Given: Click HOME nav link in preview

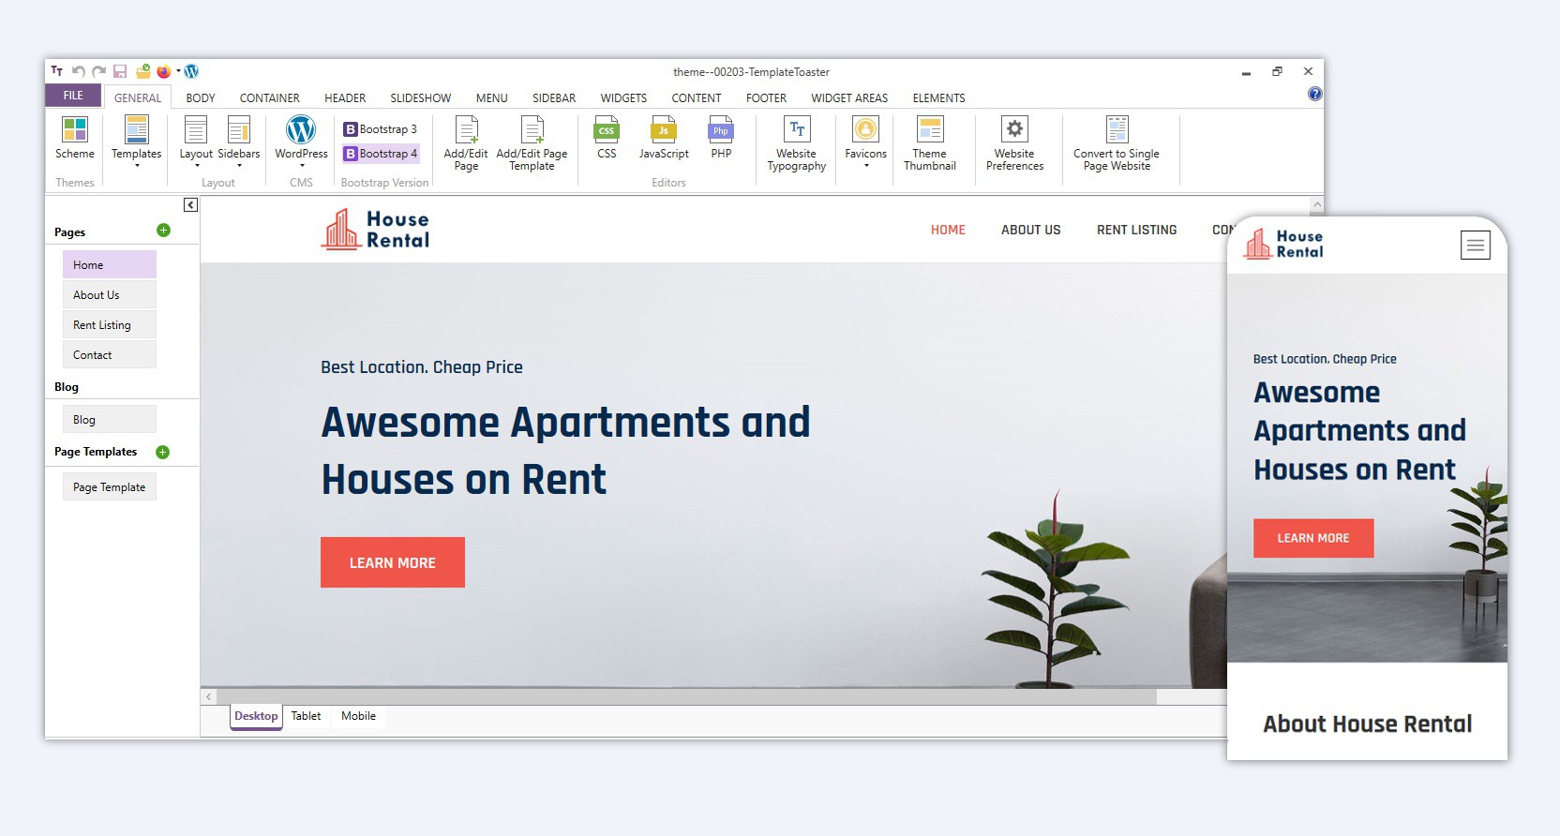Looking at the screenshot, I should pos(948,230).
